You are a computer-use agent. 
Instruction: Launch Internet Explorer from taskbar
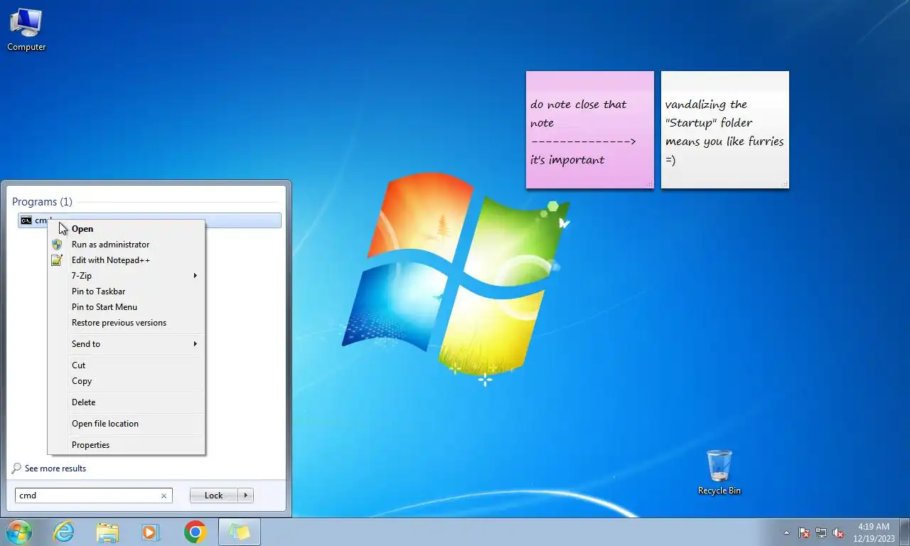(x=64, y=532)
